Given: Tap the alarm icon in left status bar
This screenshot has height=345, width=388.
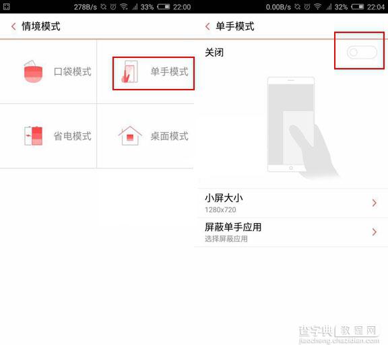Looking at the screenshot, I should click(x=113, y=7).
